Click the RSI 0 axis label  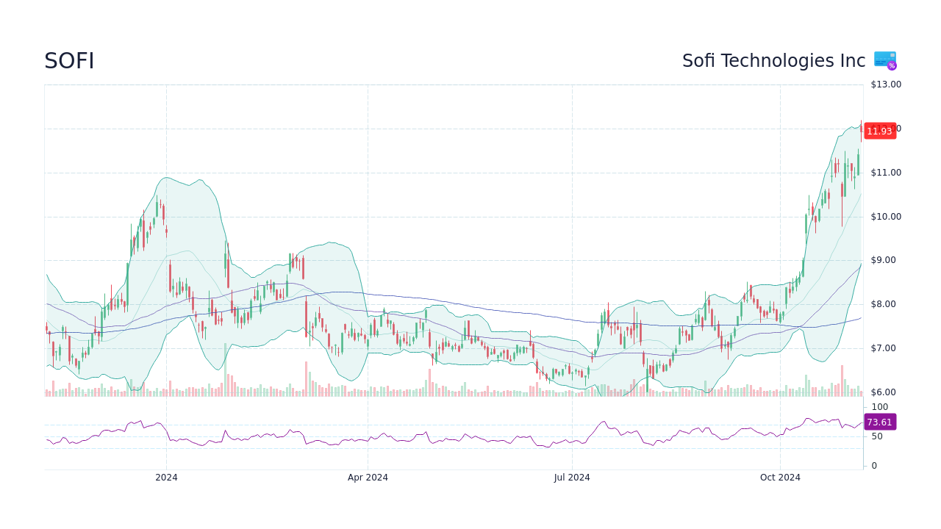click(874, 466)
